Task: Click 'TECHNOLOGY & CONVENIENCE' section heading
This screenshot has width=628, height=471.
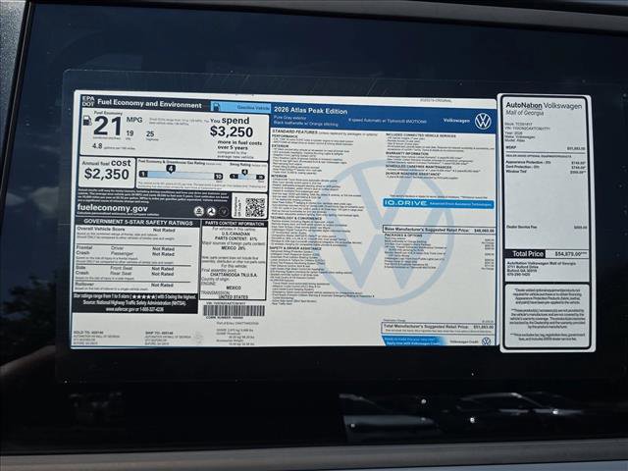Action: (296, 218)
